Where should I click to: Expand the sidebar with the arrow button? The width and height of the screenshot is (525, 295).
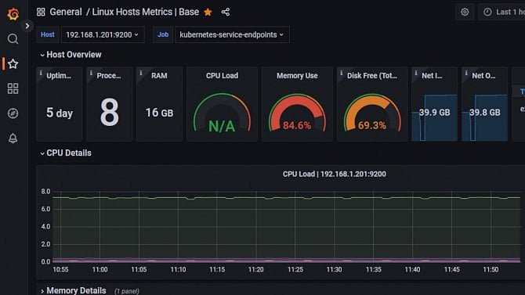[27, 26]
